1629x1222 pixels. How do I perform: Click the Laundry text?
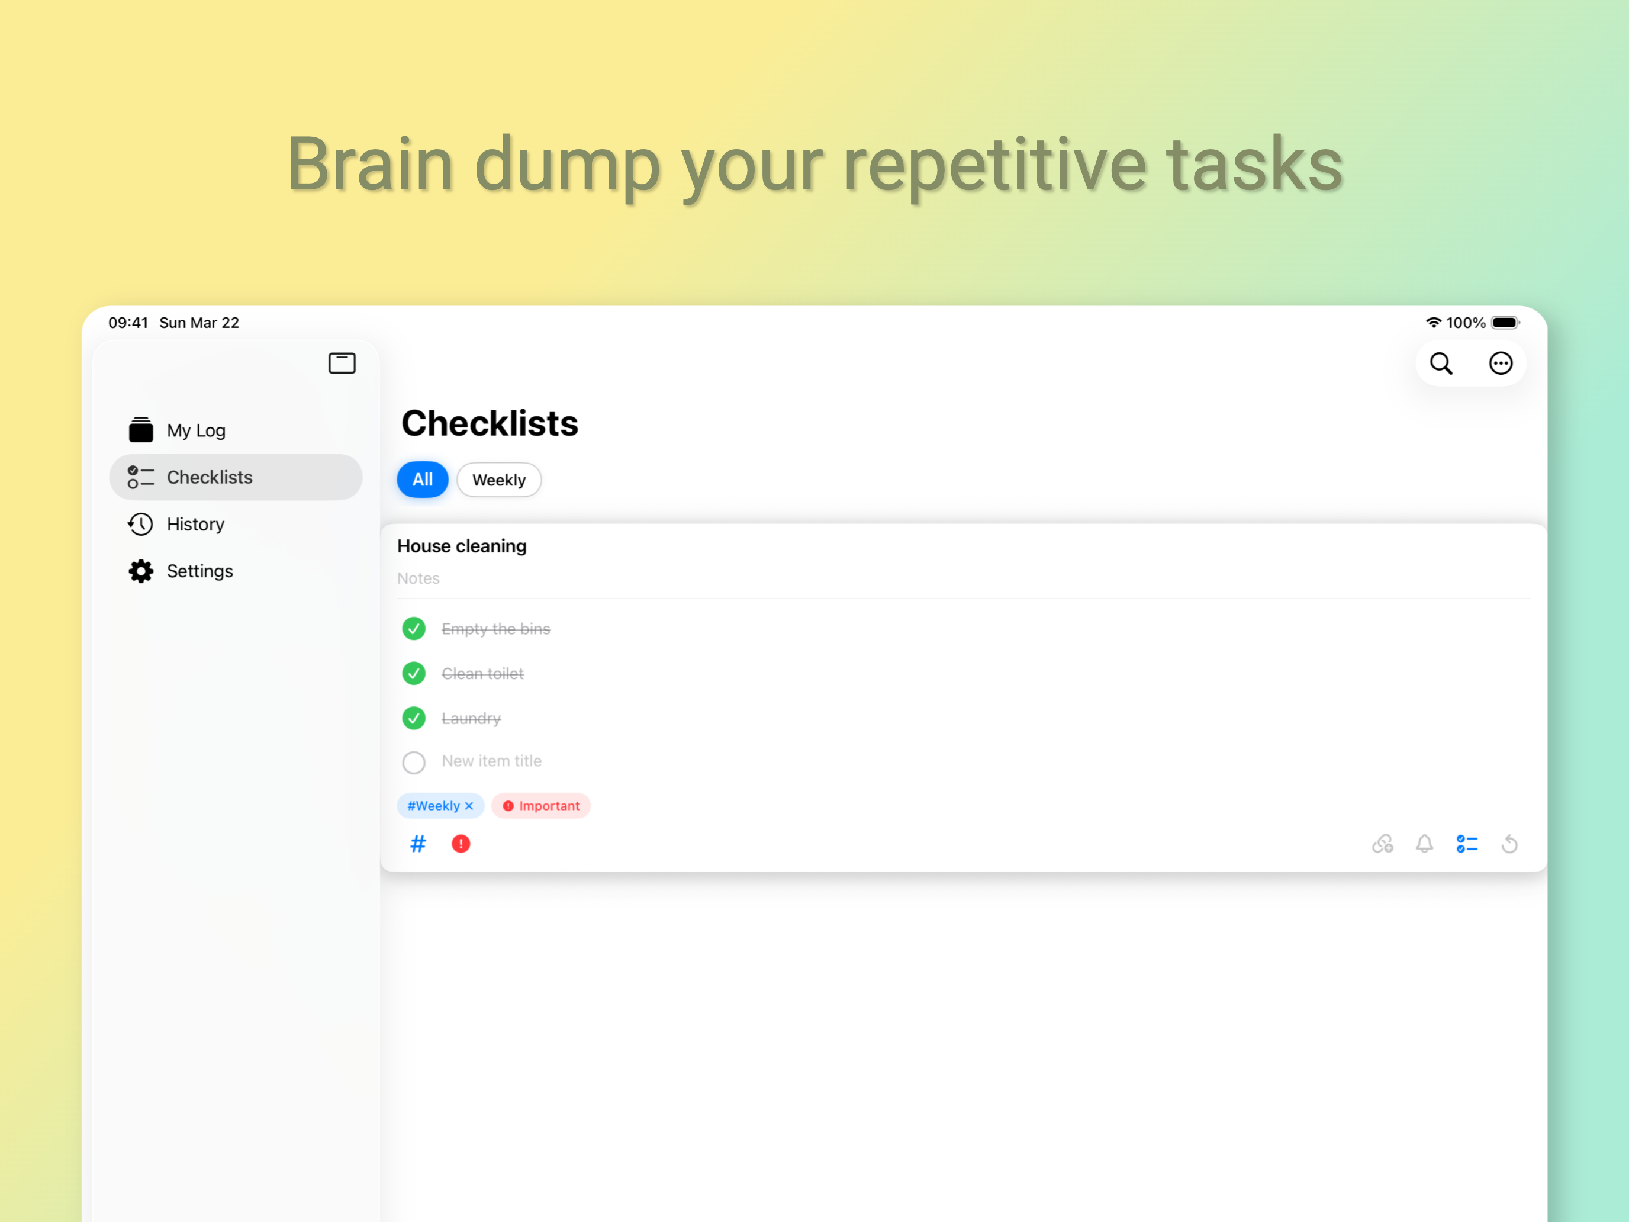pyautogui.click(x=471, y=719)
